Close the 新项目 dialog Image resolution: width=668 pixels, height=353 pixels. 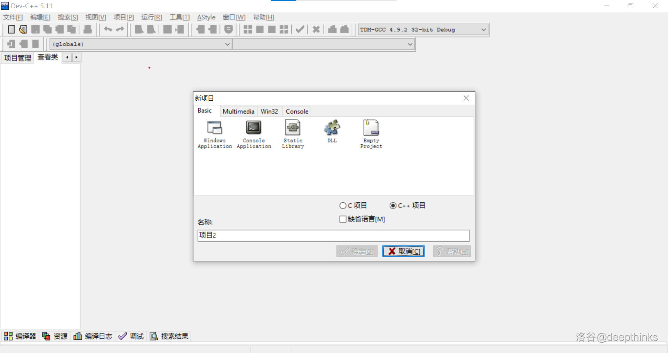(x=466, y=98)
